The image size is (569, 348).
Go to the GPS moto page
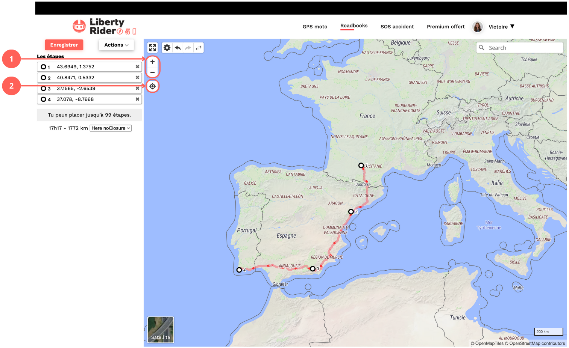(x=315, y=27)
